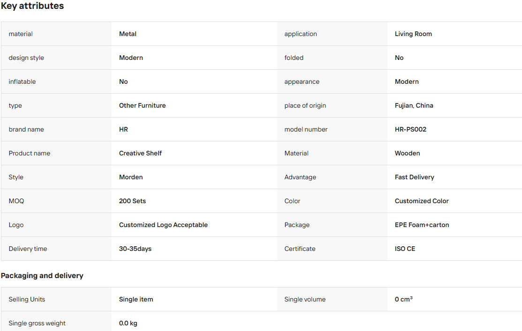Select the EPE Foam+carton package value
This screenshot has height=331, width=522.
[422, 225]
